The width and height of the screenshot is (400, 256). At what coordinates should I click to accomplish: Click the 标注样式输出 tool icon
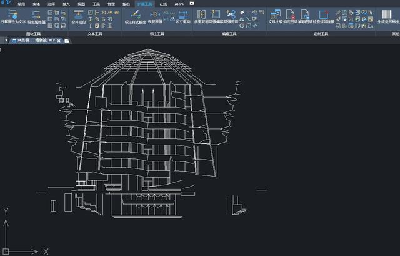tap(136, 14)
